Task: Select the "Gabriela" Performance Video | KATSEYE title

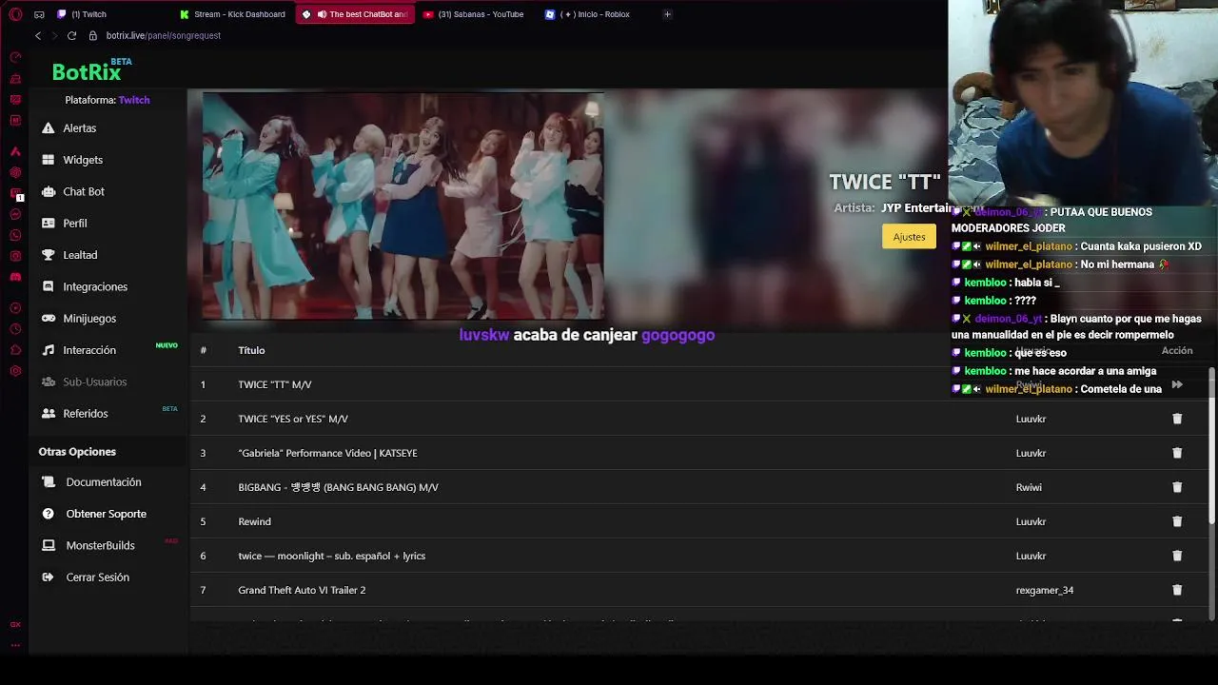Action: pos(327,453)
